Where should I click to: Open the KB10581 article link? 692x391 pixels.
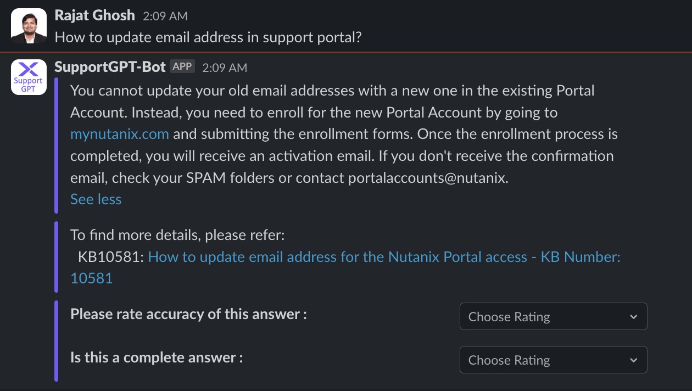345,267
